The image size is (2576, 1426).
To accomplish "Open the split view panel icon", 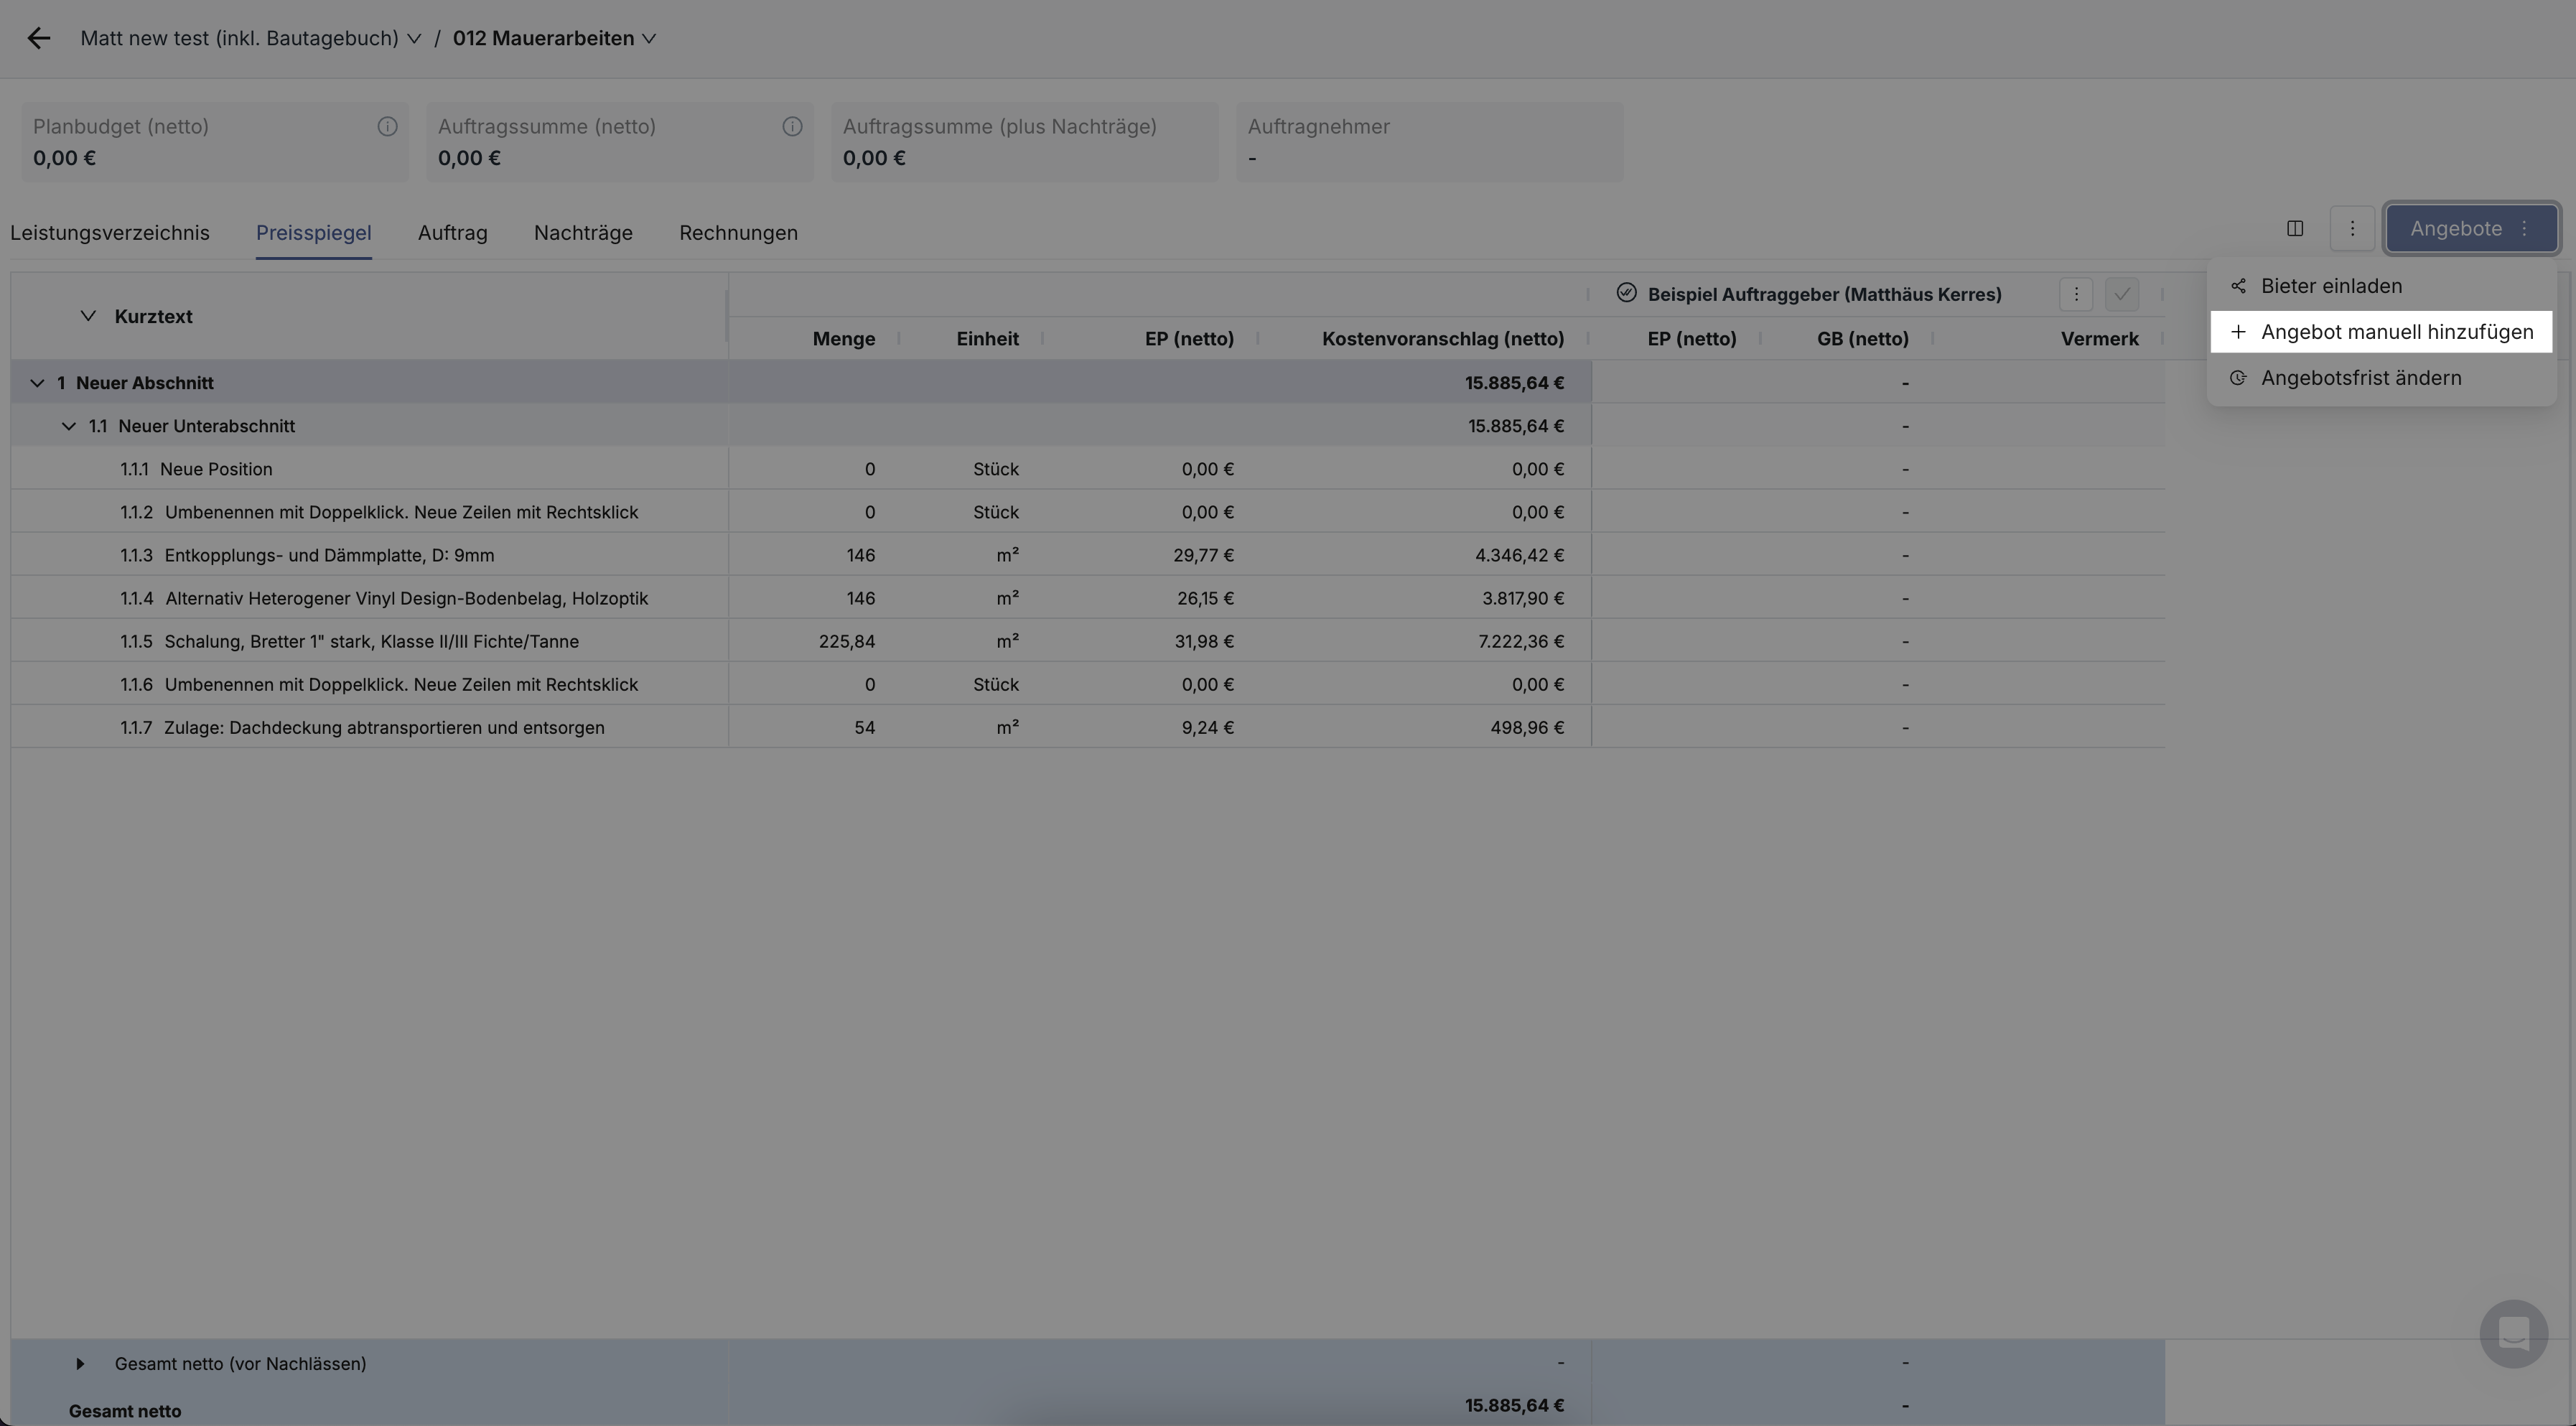I will click(x=2295, y=228).
